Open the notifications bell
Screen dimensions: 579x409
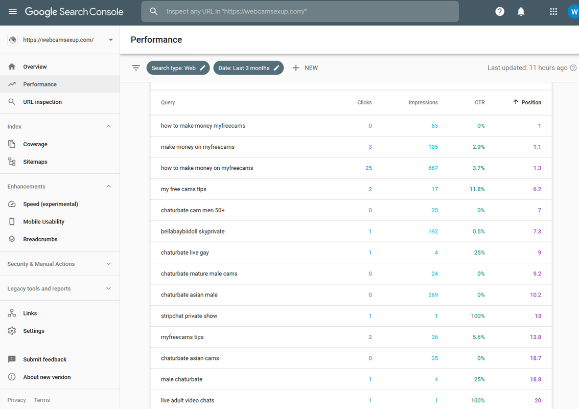(521, 11)
